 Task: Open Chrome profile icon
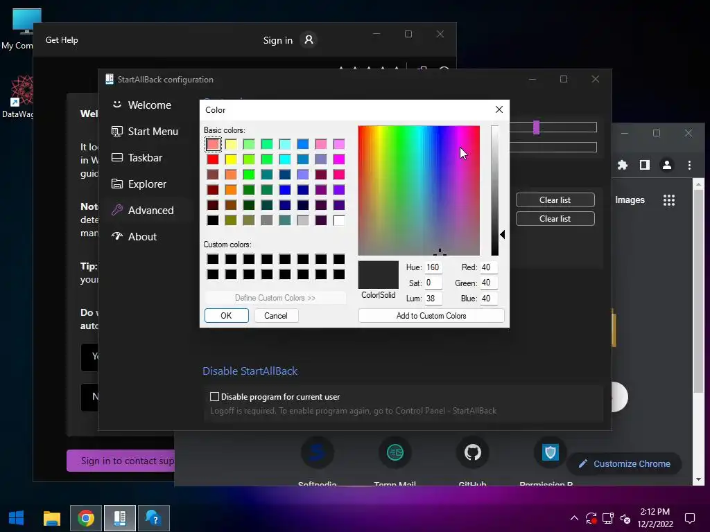pos(667,165)
